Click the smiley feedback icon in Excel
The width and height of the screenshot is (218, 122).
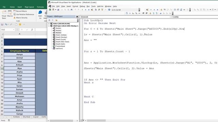[x=20, y=24]
